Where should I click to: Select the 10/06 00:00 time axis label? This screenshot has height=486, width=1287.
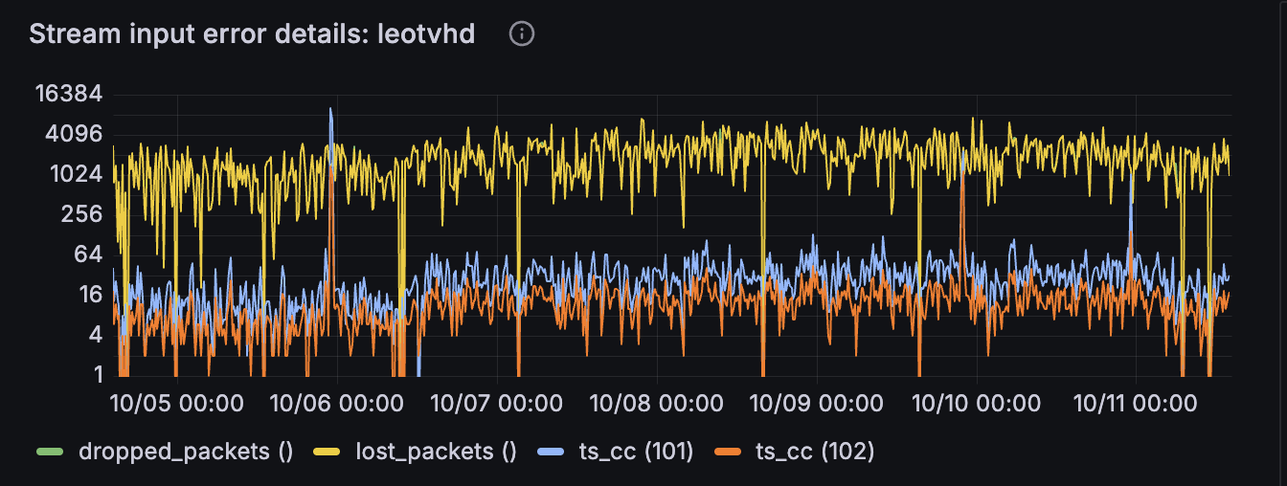point(337,403)
